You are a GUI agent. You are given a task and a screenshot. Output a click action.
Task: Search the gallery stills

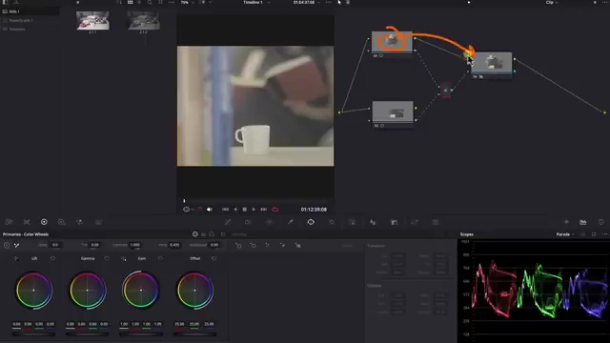(x=150, y=2)
